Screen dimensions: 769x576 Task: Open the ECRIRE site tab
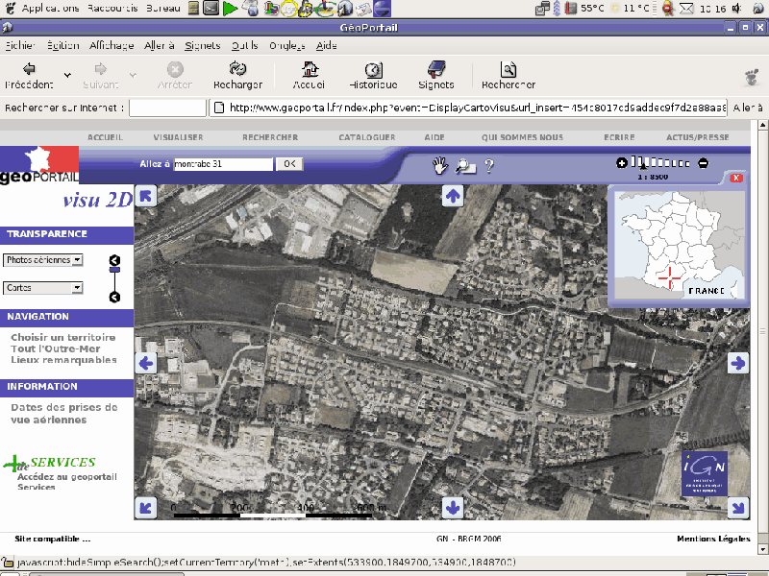[x=619, y=137]
